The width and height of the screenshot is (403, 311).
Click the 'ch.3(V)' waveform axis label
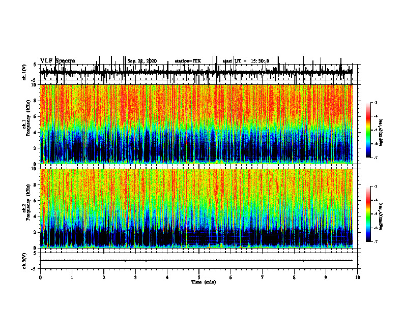pyautogui.click(x=24, y=261)
